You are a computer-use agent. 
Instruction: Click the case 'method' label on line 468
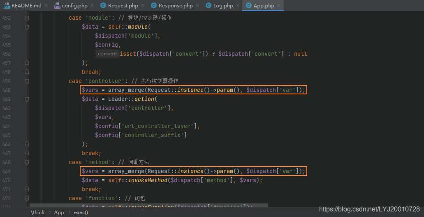point(91,162)
